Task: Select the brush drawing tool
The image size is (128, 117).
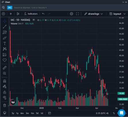Action: pos(5,38)
